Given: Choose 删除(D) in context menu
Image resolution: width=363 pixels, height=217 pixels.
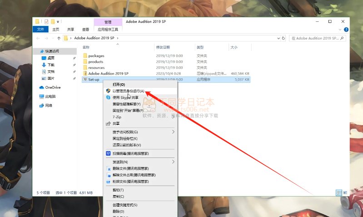Looking at the screenshot, I should click(x=118, y=212).
